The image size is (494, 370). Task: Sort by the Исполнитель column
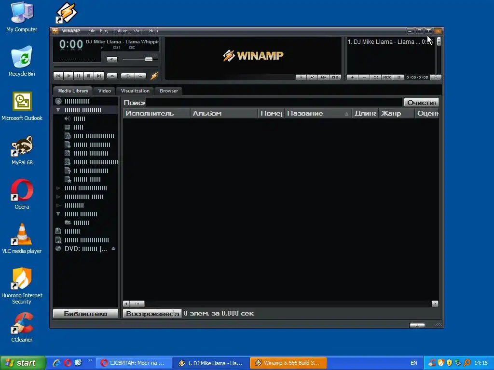coord(157,113)
